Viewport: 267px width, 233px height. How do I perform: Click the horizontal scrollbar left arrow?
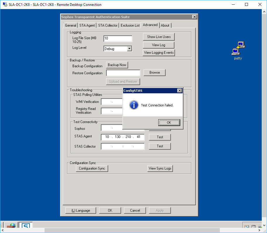coord(3,230)
